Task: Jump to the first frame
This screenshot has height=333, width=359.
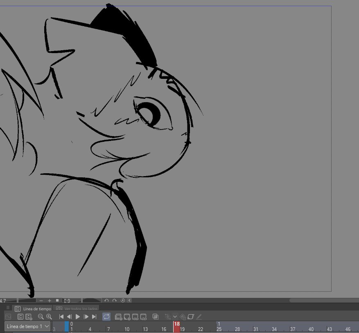Action: (x=61, y=317)
